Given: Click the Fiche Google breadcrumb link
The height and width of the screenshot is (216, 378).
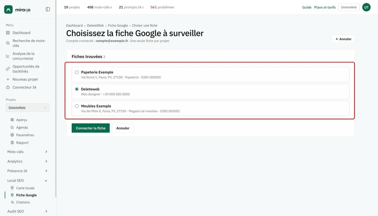Looking at the screenshot, I should point(118,25).
